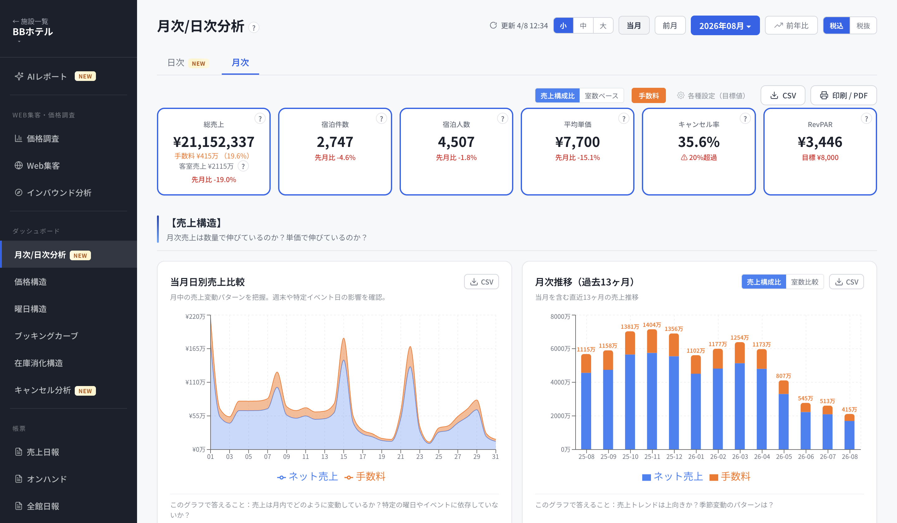This screenshot has height=523, width=897.
Task: Click the back arrow 施設一覧
Action: tap(30, 21)
